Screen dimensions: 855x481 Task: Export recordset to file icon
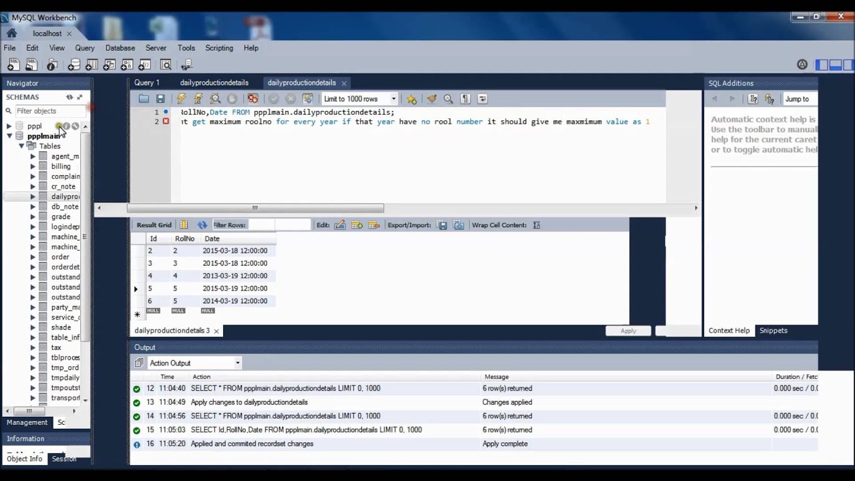coord(442,225)
